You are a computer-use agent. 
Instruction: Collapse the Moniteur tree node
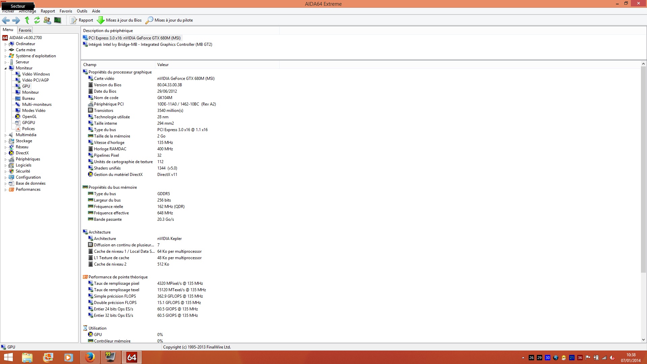(x=5, y=68)
